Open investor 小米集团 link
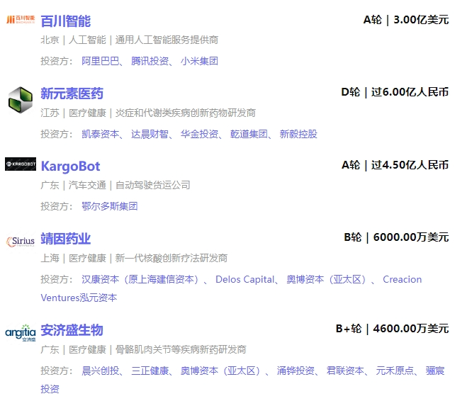 coord(200,61)
